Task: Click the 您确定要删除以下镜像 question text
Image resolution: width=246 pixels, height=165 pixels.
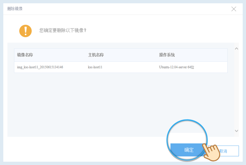Action: click(x=63, y=30)
